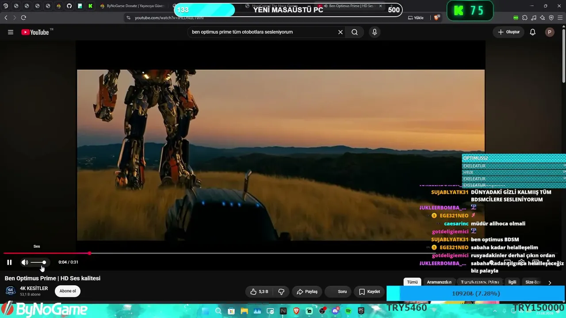Click the Yükle install button

[416, 18]
